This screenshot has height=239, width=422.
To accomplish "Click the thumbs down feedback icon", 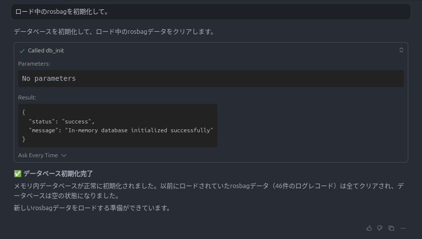I will coord(380,228).
